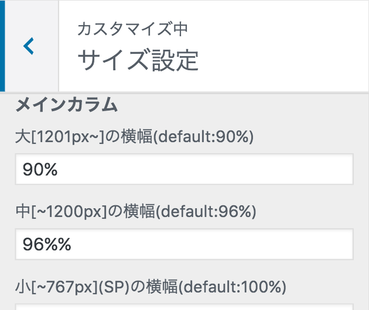Click the サイズ設定 panel title
This screenshot has width=369, height=310.
pyautogui.click(x=138, y=60)
